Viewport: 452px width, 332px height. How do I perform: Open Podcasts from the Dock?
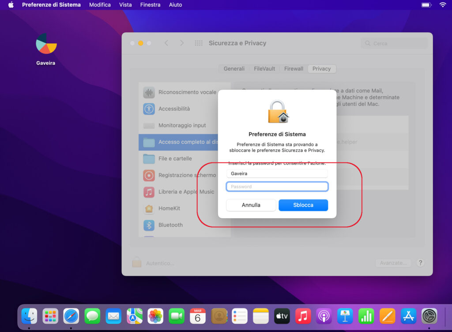point(324,316)
